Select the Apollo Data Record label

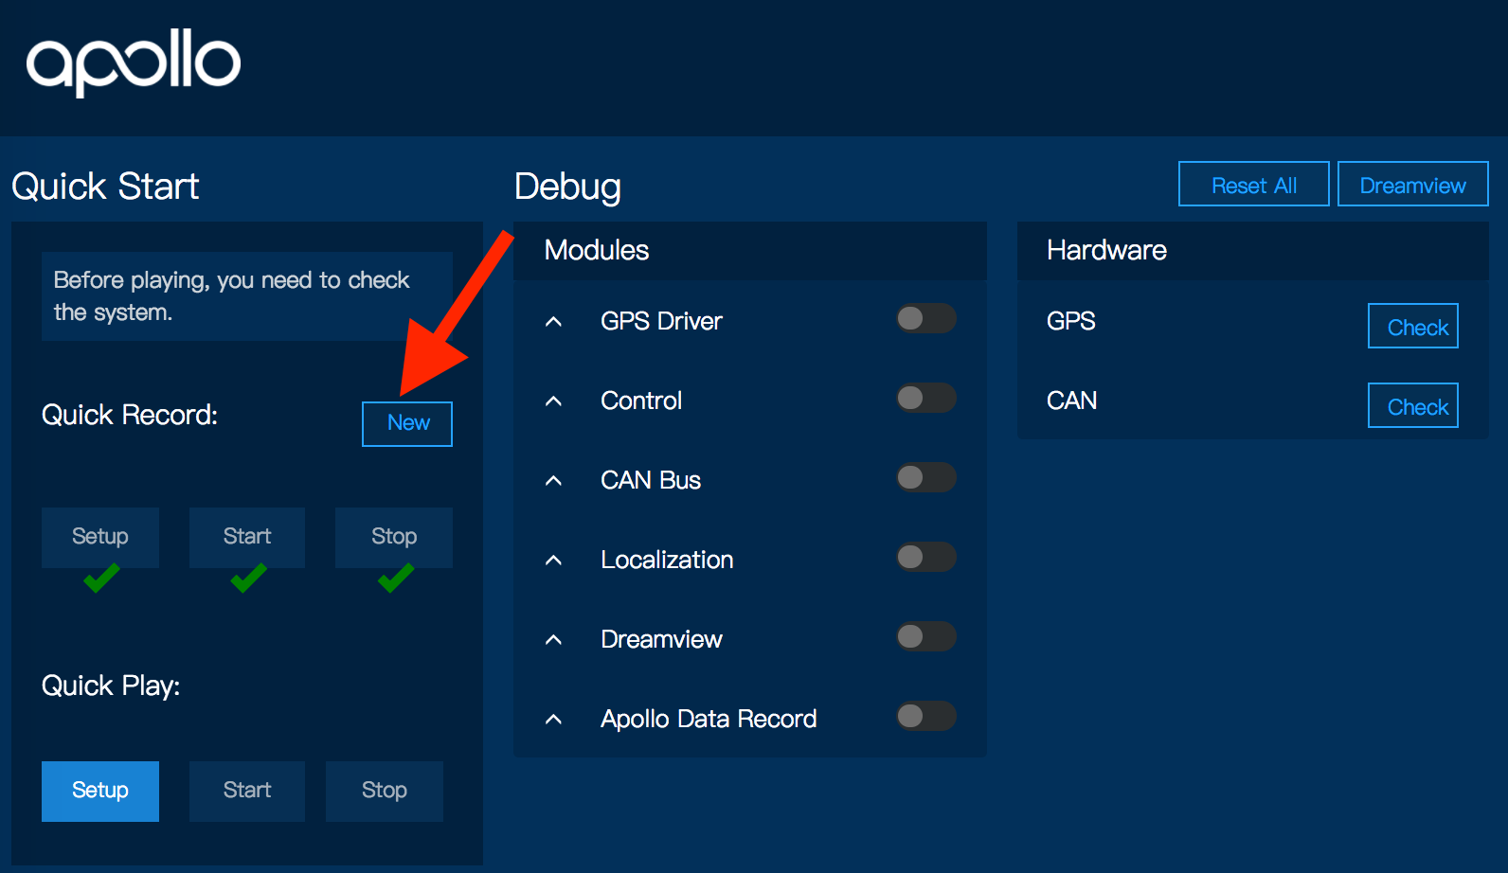[709, 719]
